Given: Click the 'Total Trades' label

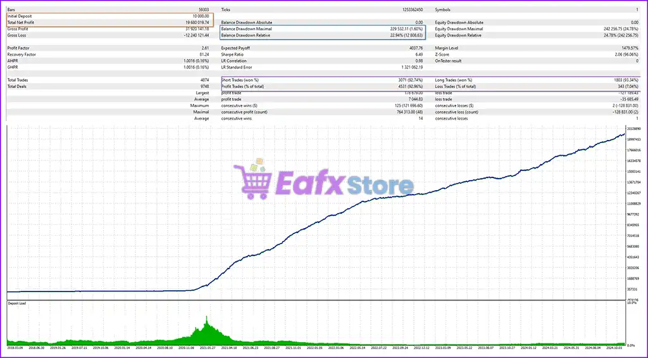Looking at the screenshot, I should point(18,80).
